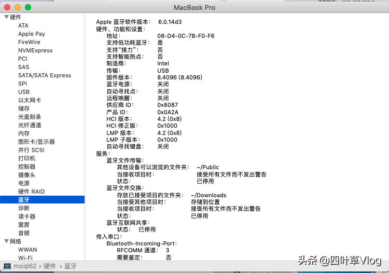Select SPI in the sidebar
This screenshot has width=389, height=273.
pos(22,84)
